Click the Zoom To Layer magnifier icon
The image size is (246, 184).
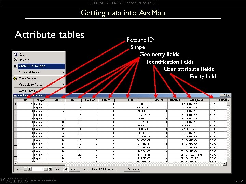tap(15, 78)
